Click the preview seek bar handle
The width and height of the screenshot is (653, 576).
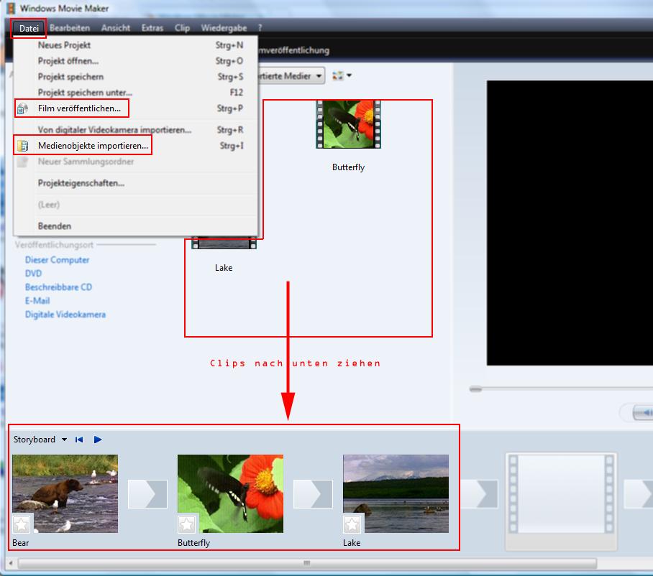tap(475, 389)
